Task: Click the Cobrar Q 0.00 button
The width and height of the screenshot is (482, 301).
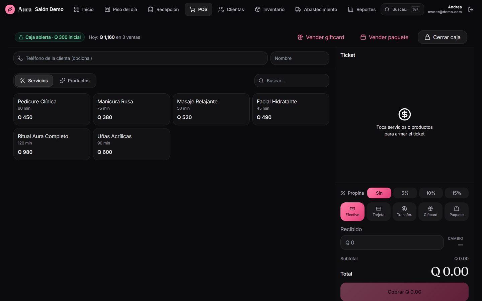Action: click(x=404, y=292)
